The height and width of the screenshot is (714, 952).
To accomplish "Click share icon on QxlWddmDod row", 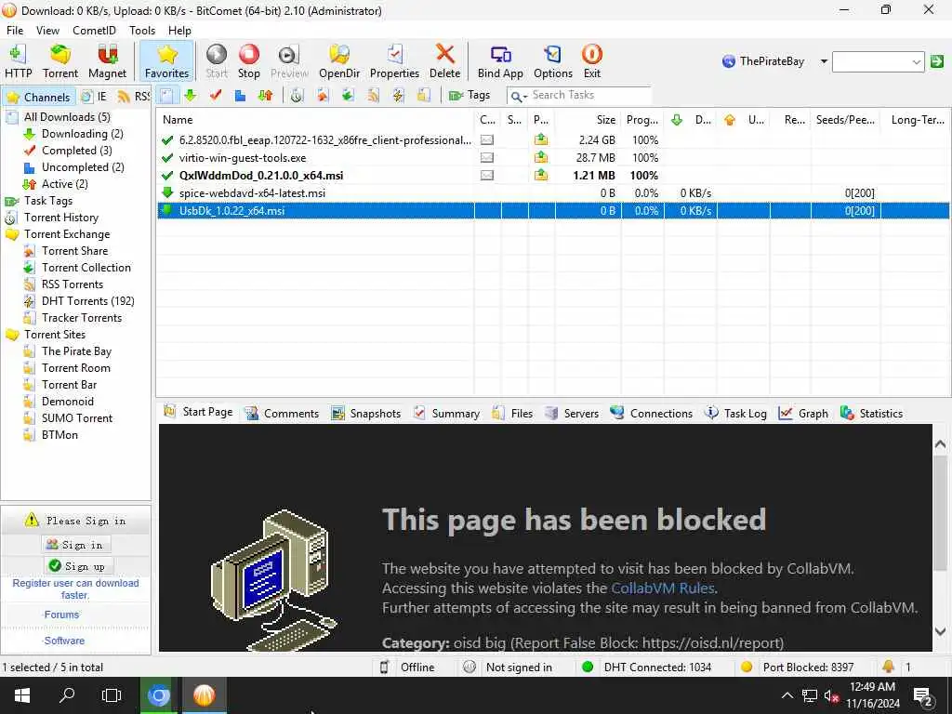I will pos(540,176).
